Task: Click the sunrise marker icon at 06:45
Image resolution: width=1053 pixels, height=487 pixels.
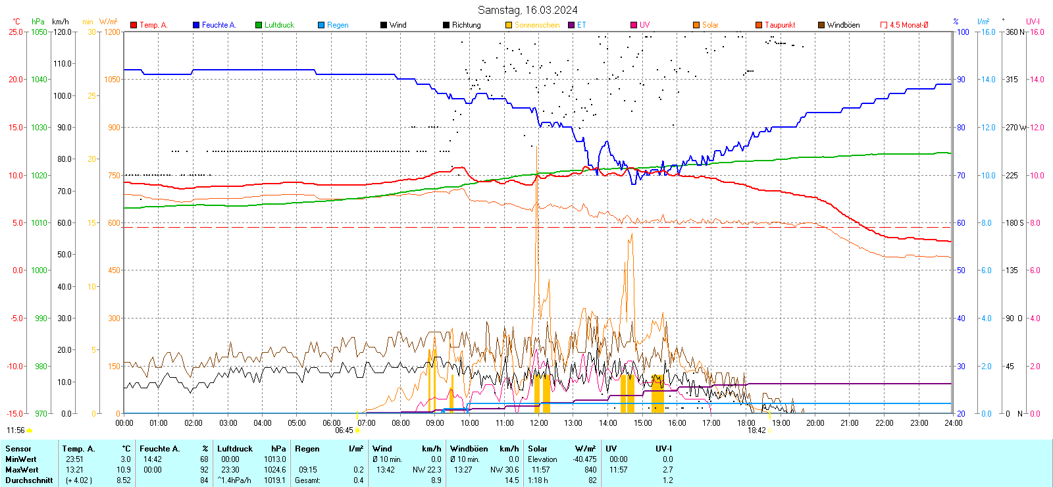Action: click(357, 430)
